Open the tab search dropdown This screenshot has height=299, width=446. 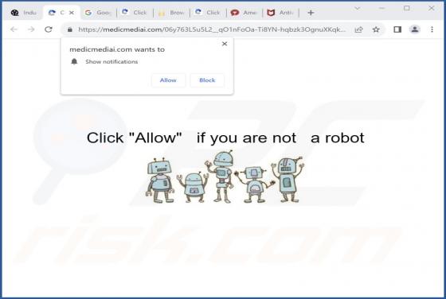point(358,9)
